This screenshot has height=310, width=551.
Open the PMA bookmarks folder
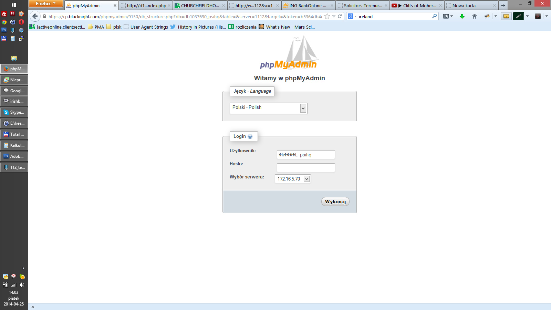coord(96,27)
